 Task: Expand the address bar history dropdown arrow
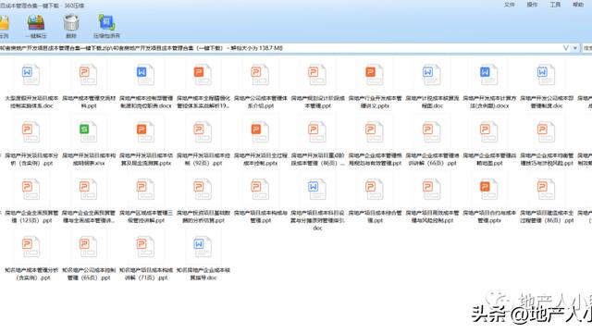[575, 48]
